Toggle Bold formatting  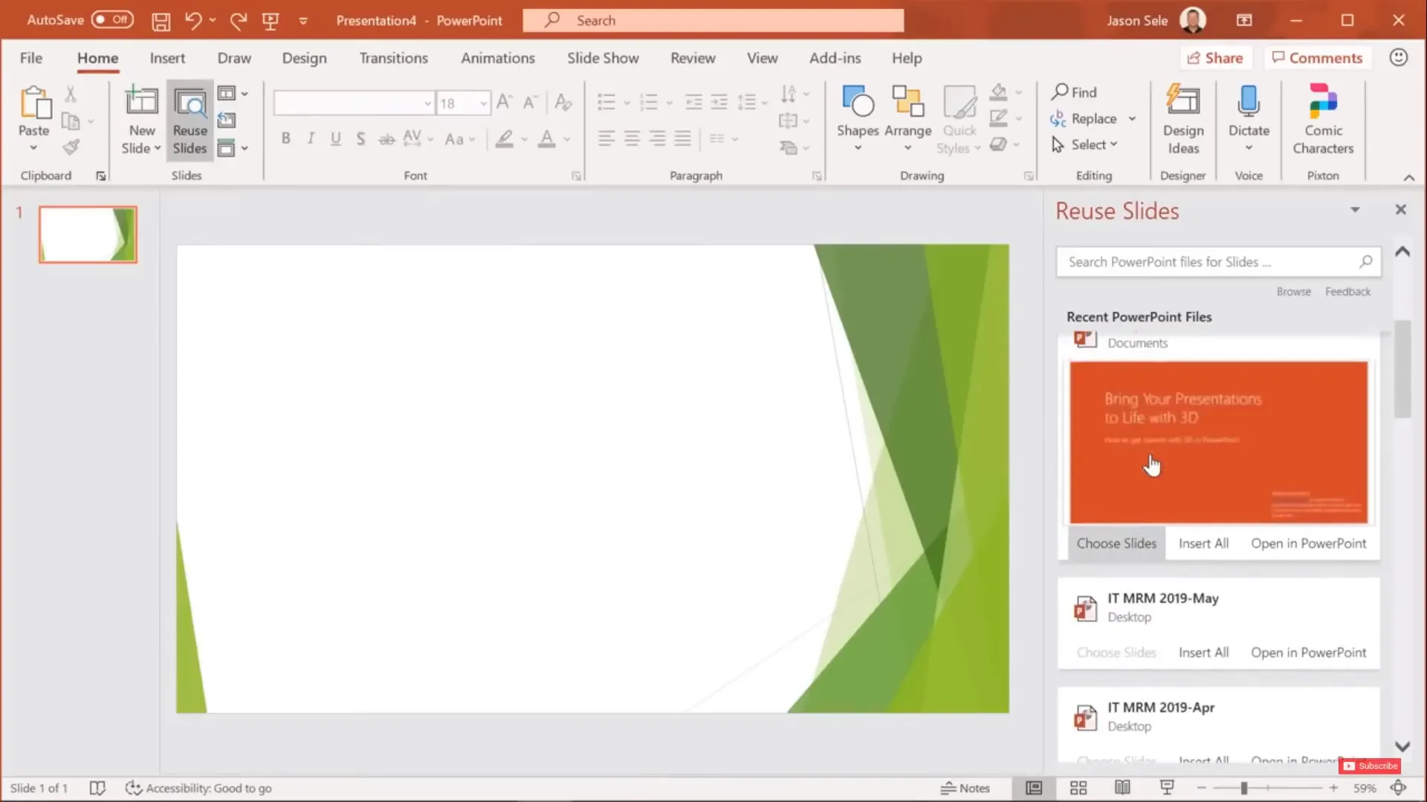[285, 139]
